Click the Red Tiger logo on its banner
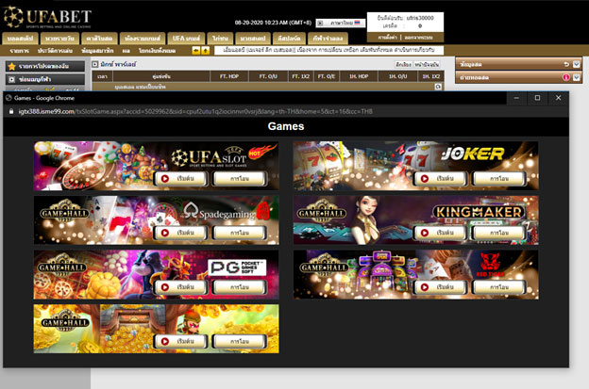 pyautogui.click(x=490, y=266)
